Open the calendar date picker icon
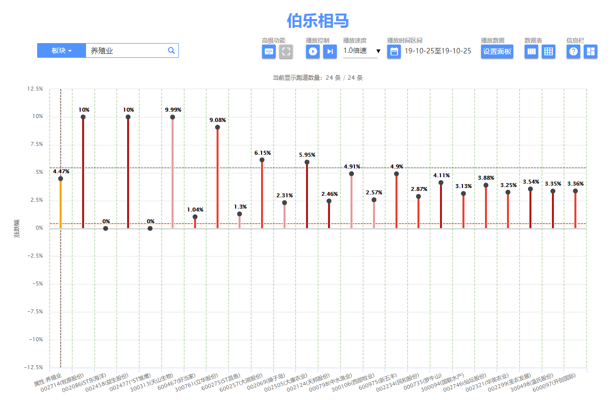 tap(394, 51)
